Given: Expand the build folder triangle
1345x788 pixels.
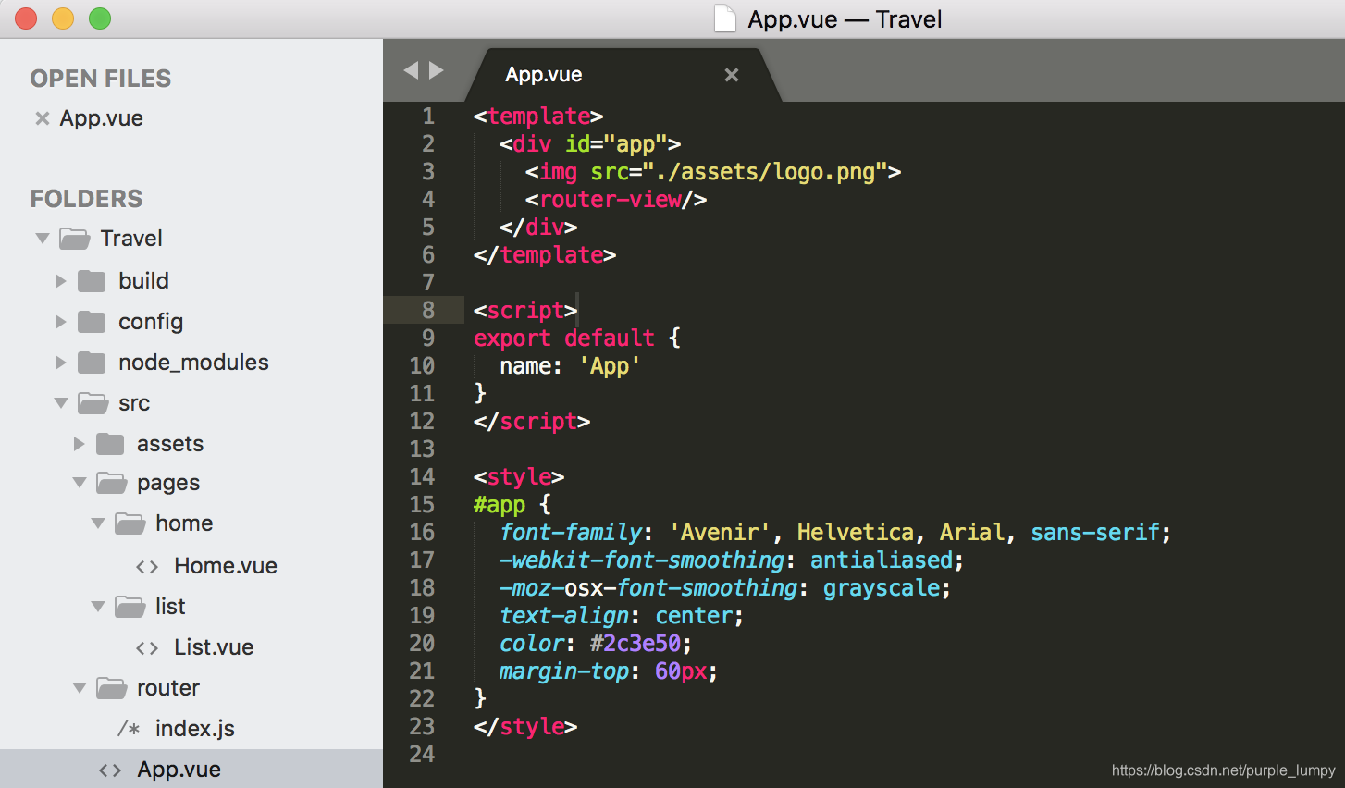Looking at the screenshot, I should (61, 281).
